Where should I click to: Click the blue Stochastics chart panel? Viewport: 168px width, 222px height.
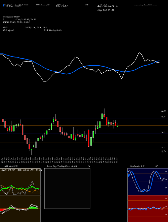148,182
